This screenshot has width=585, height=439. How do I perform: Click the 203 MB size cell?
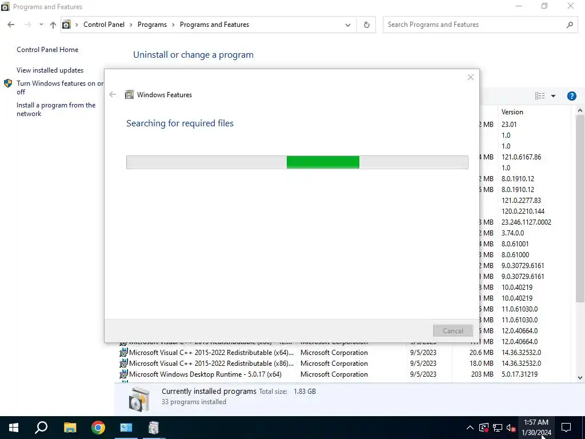pos(482,374)
